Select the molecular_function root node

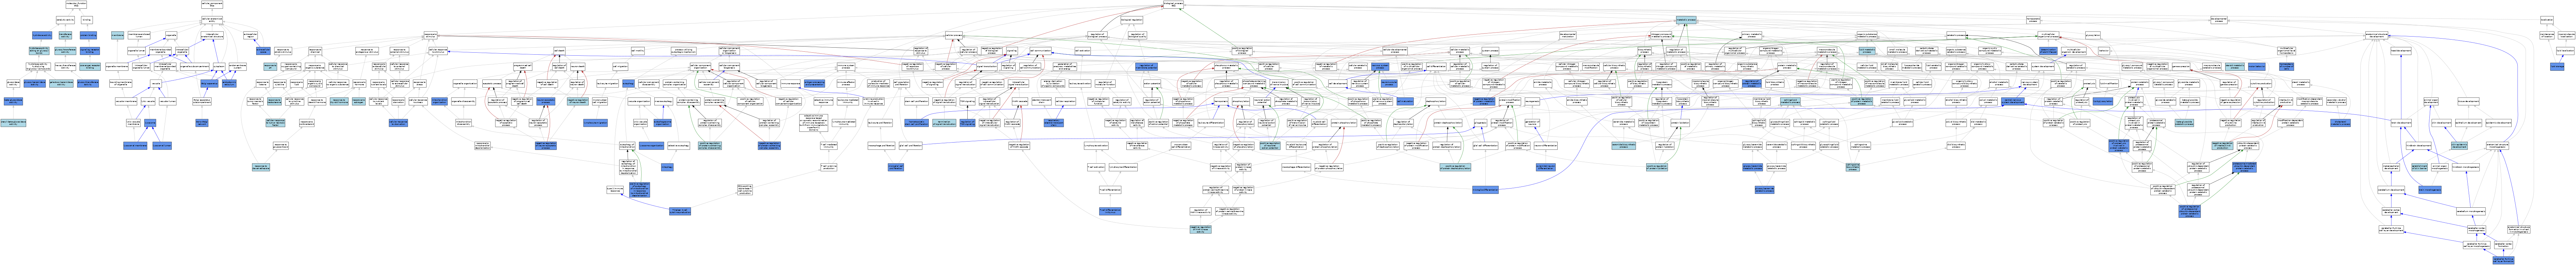point(76,4)
